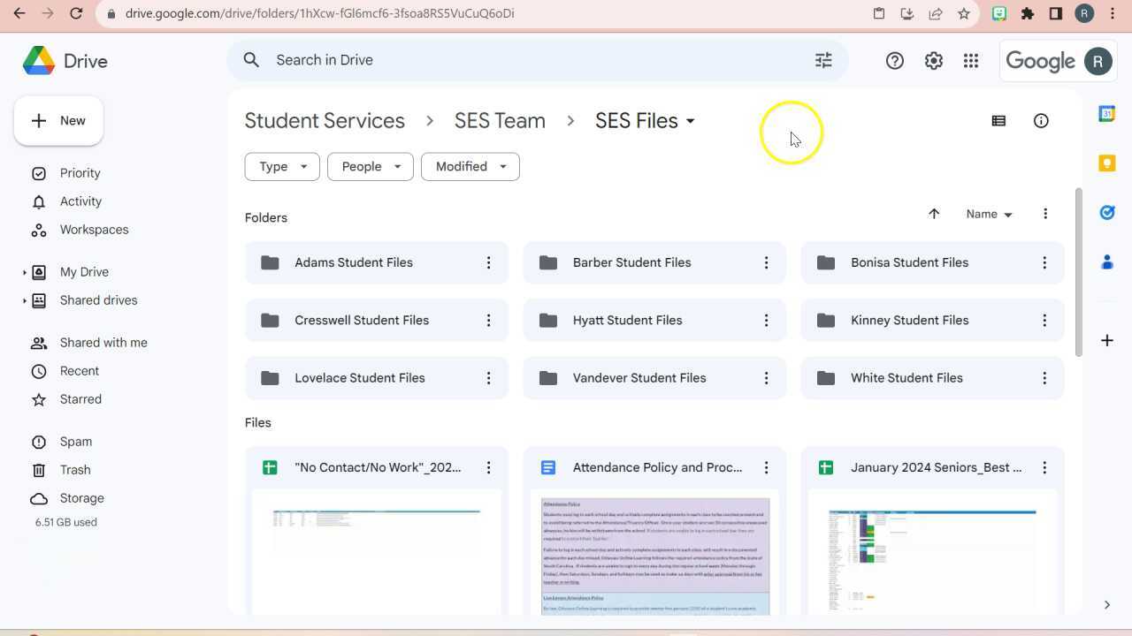This screenshot has height=636, width=1132.
Task: Navigate to Student Services via breadcrumb
Action: click(324, 120)
